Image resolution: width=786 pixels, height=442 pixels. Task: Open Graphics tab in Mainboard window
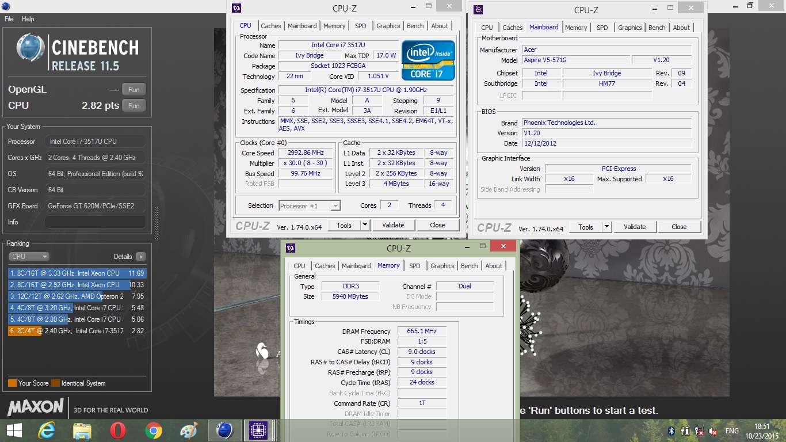630,28
